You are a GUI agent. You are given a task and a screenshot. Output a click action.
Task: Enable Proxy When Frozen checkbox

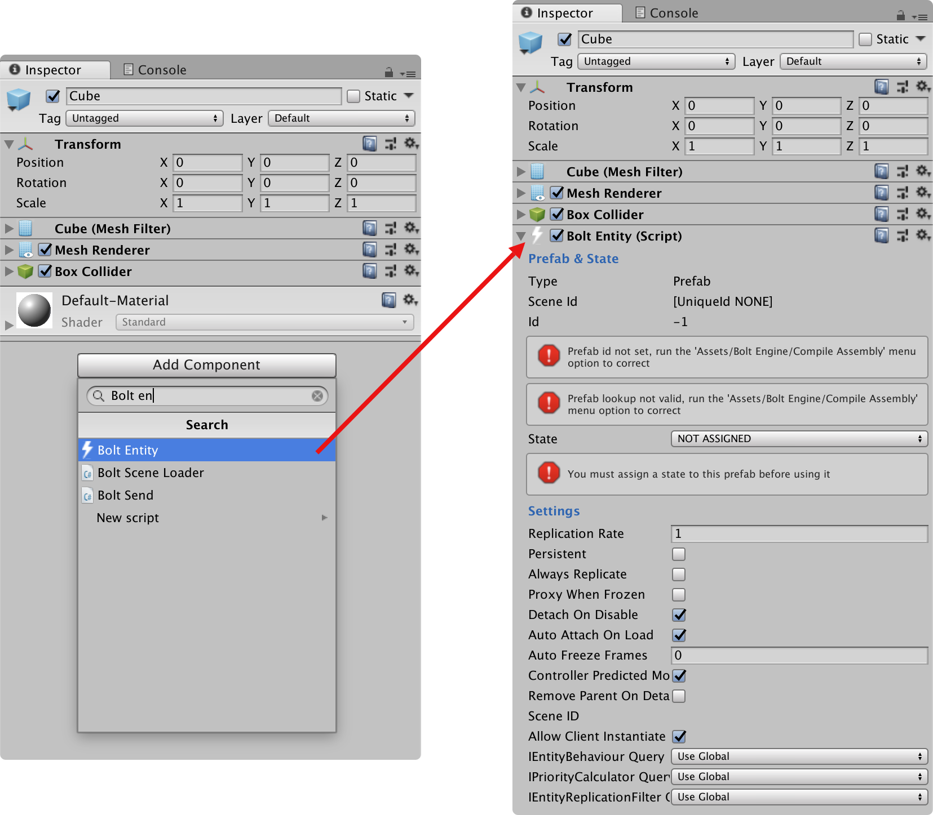pyautogui.click(x=679, y=595)
